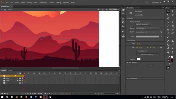The height and width of the screenshot is (99, 176).
Task: Click the wrench icon beside Script
Action: [x=161, y=32]
